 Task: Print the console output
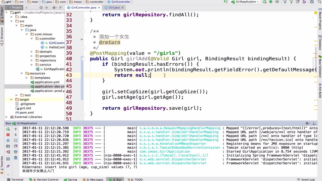coord(16,152)
